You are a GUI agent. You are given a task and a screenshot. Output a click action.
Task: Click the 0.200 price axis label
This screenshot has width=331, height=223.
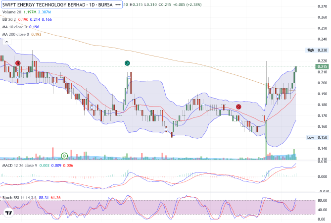[323, 83]
